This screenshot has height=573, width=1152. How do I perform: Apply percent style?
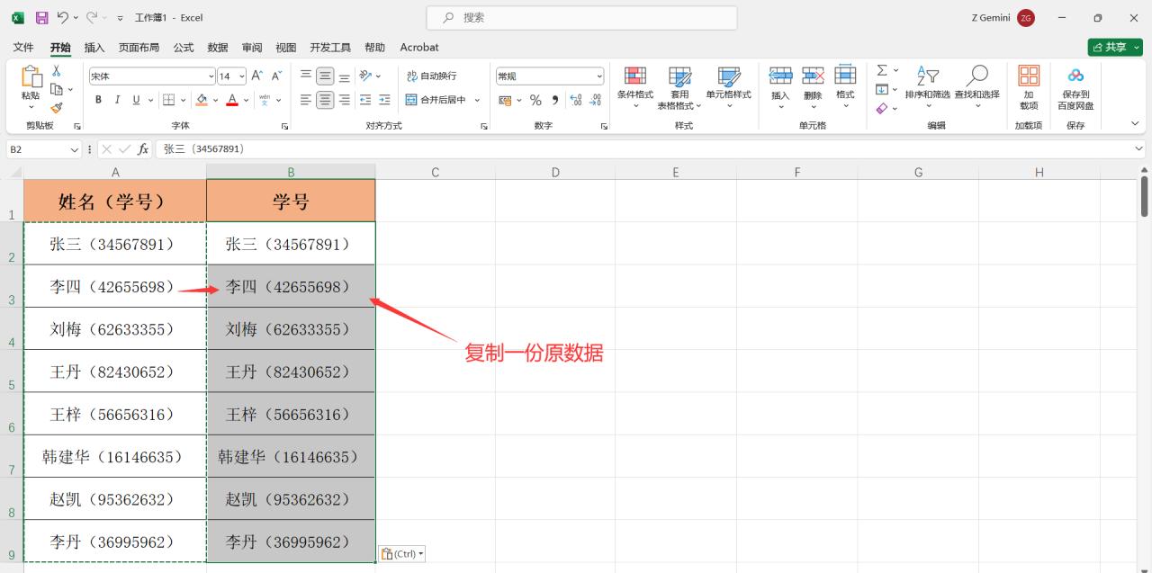[x=535, y=100]
